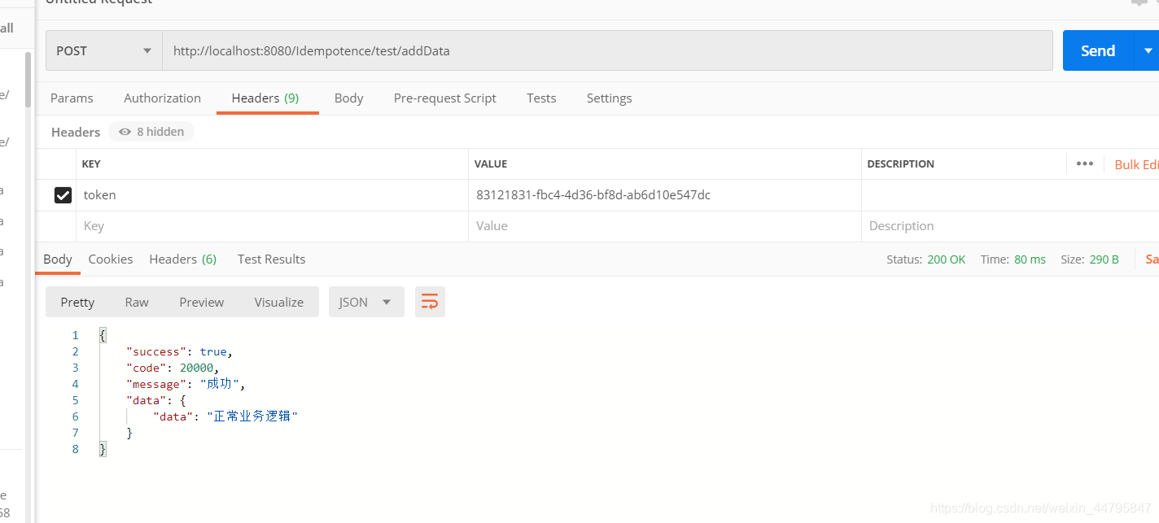Screen dimensions: 1159x523
Task: Select the Preview view button
Action: pyautogui.click(x=202, y=302)
